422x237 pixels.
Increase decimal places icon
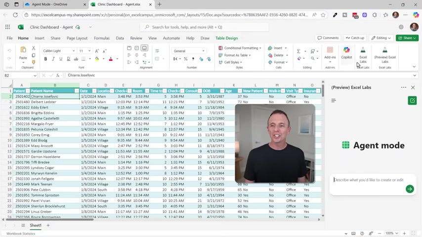(x=201, y=59)
